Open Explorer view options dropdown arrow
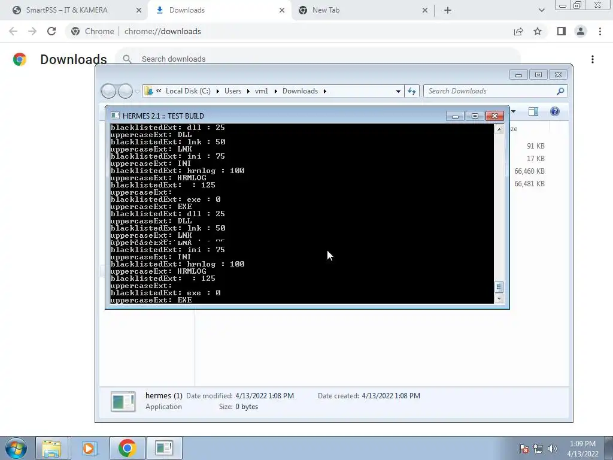613x460 pixels. [513, 111]
